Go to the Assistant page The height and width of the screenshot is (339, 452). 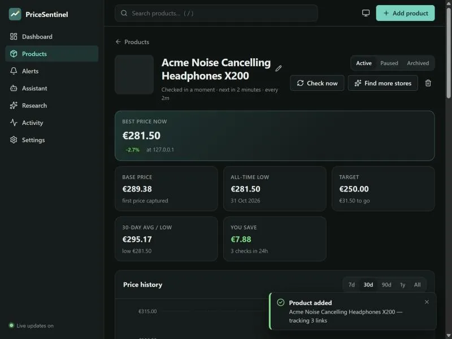[x=52, y=88]
